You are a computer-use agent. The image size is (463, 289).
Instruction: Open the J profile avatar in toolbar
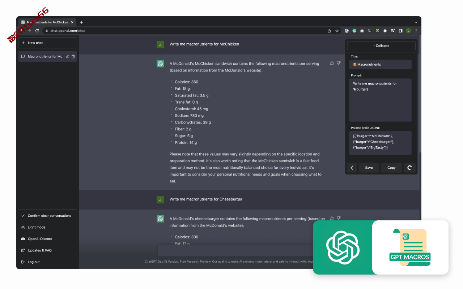[x=408, y=31]
